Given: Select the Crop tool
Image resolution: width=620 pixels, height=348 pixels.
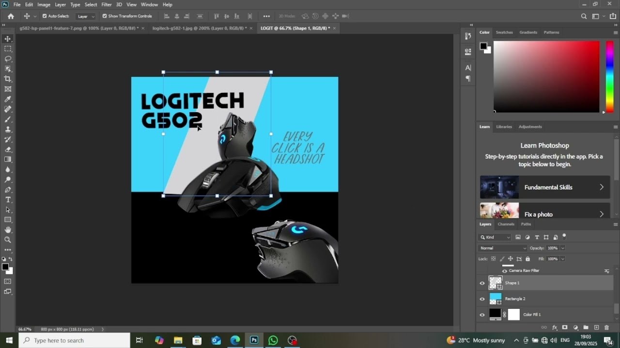Looking at the screenshot, I should 8,79.
